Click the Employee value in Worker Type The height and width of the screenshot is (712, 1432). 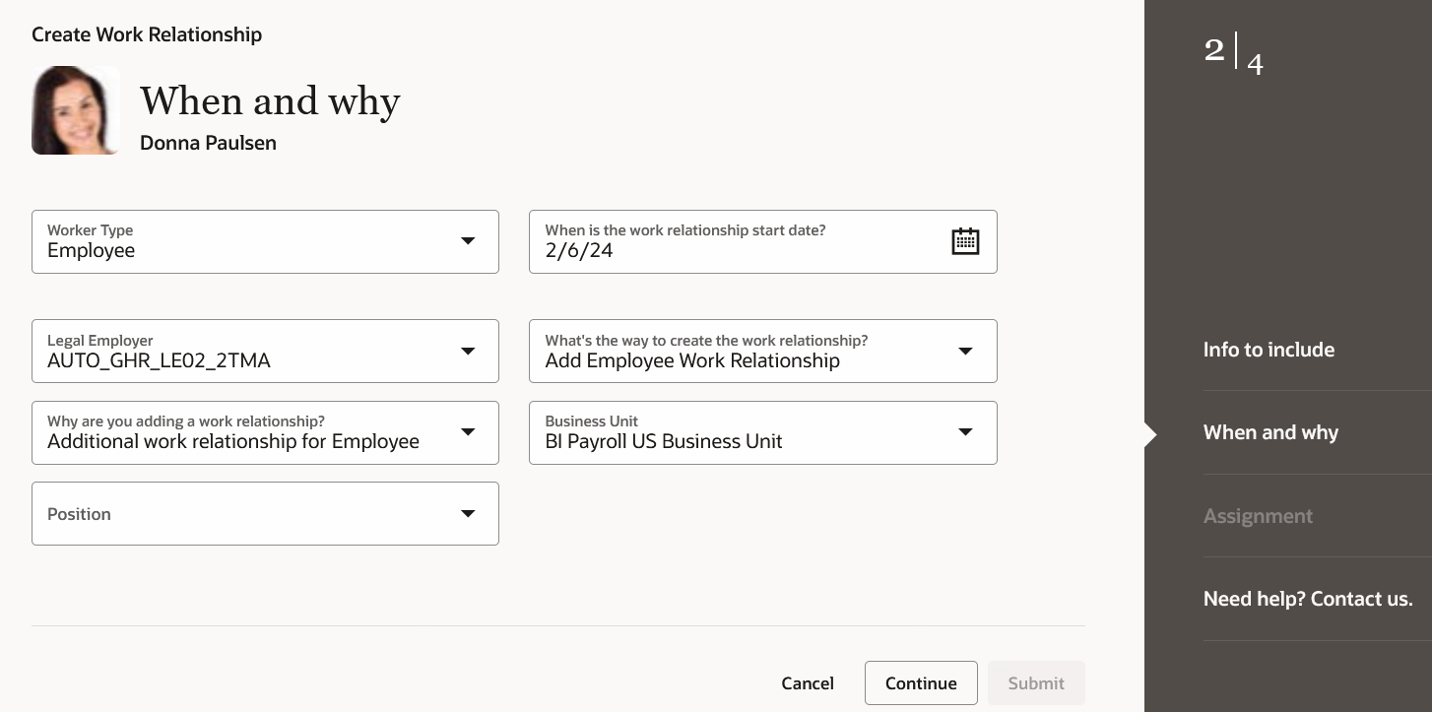coord(91,250)
